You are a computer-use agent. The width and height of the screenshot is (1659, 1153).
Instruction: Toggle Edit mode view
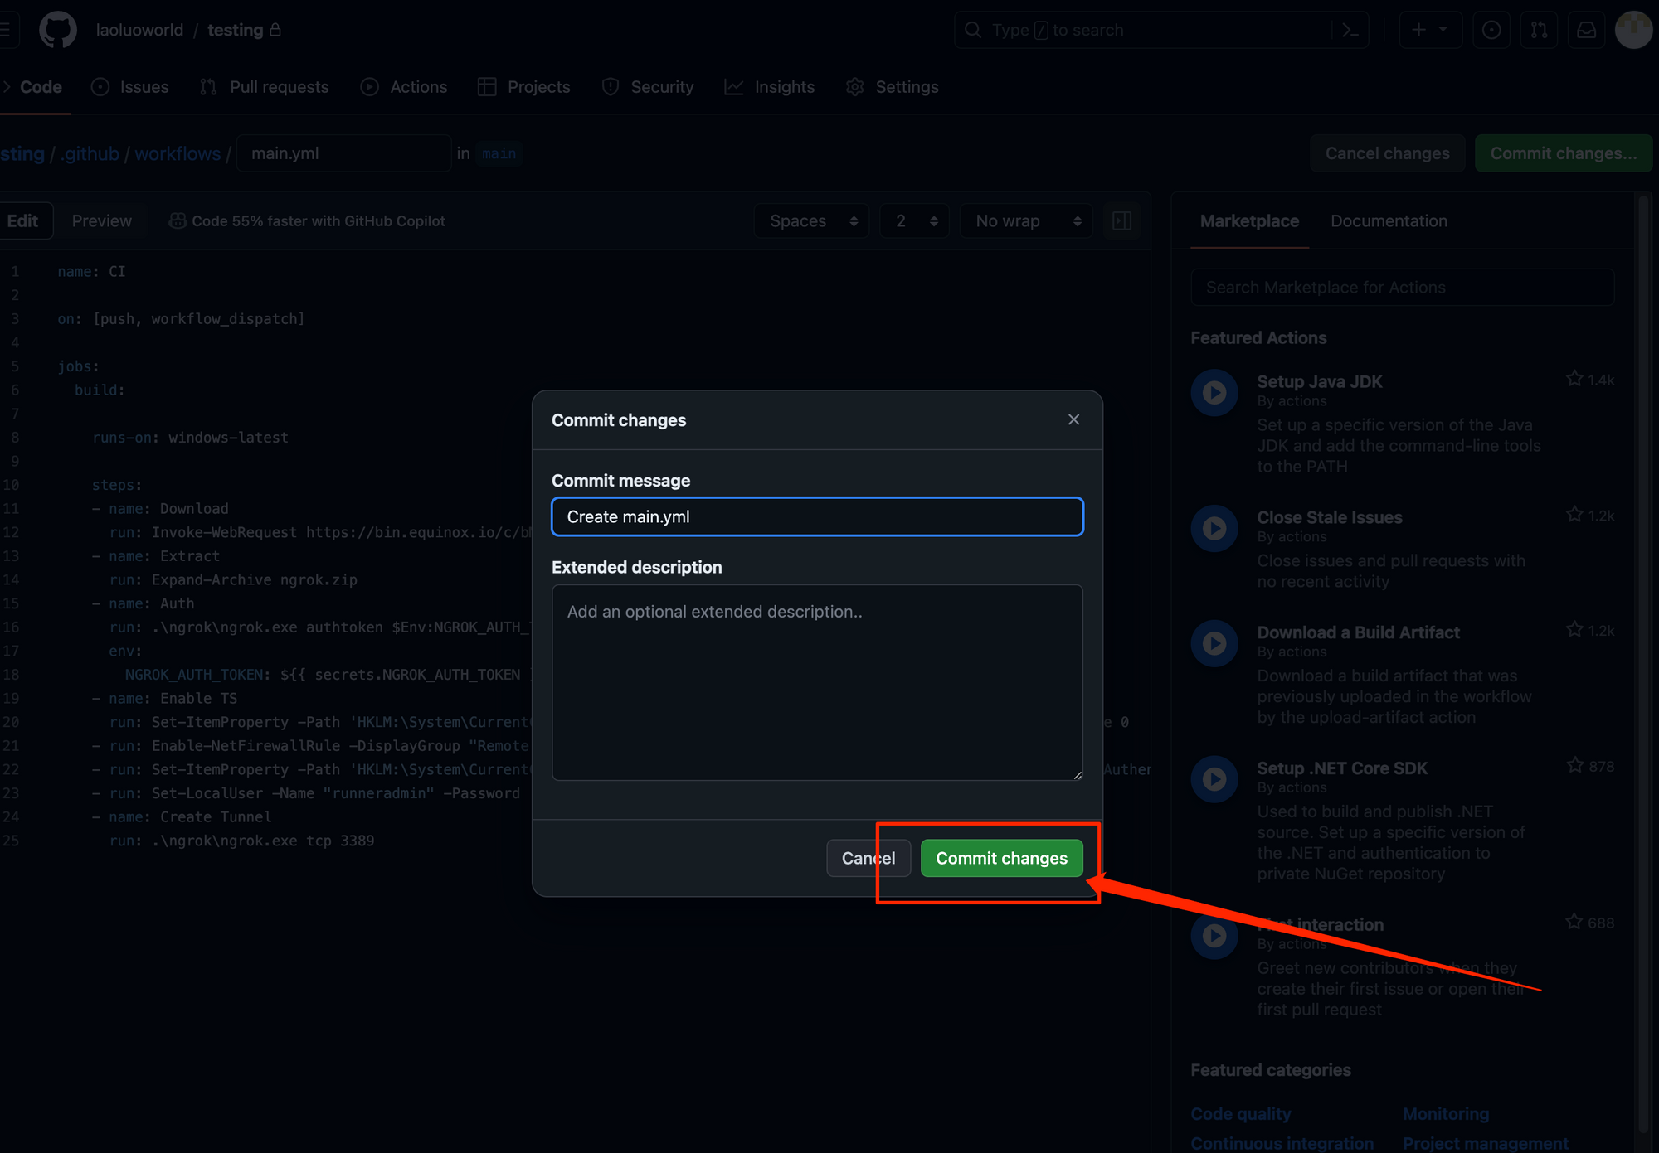click(x=22, y=220)
